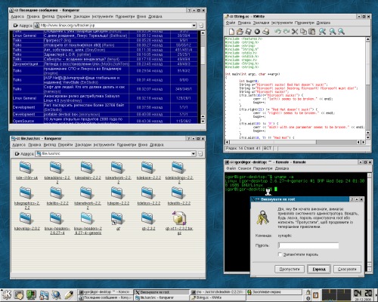This screenshot has height=302, width=378.
Task: Click the Гаразд button in root dialog
Action: 319,269
